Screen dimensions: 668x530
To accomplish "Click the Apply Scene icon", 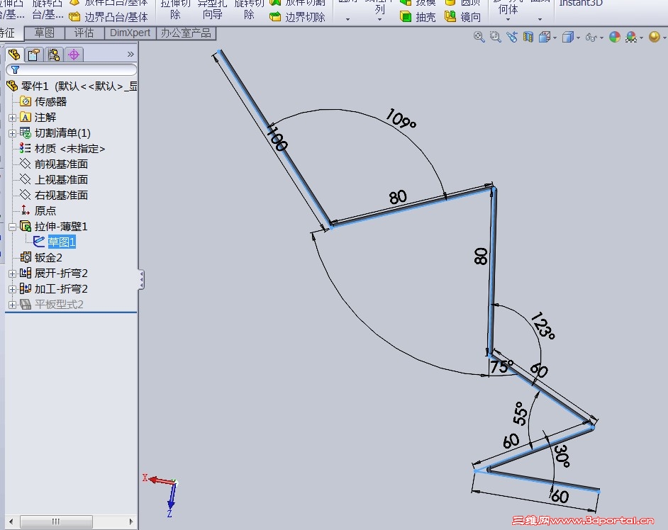I will [x=631, y=37].
